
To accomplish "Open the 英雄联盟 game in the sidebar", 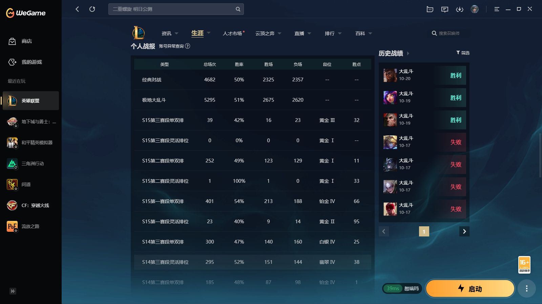I will pos(30,100).
